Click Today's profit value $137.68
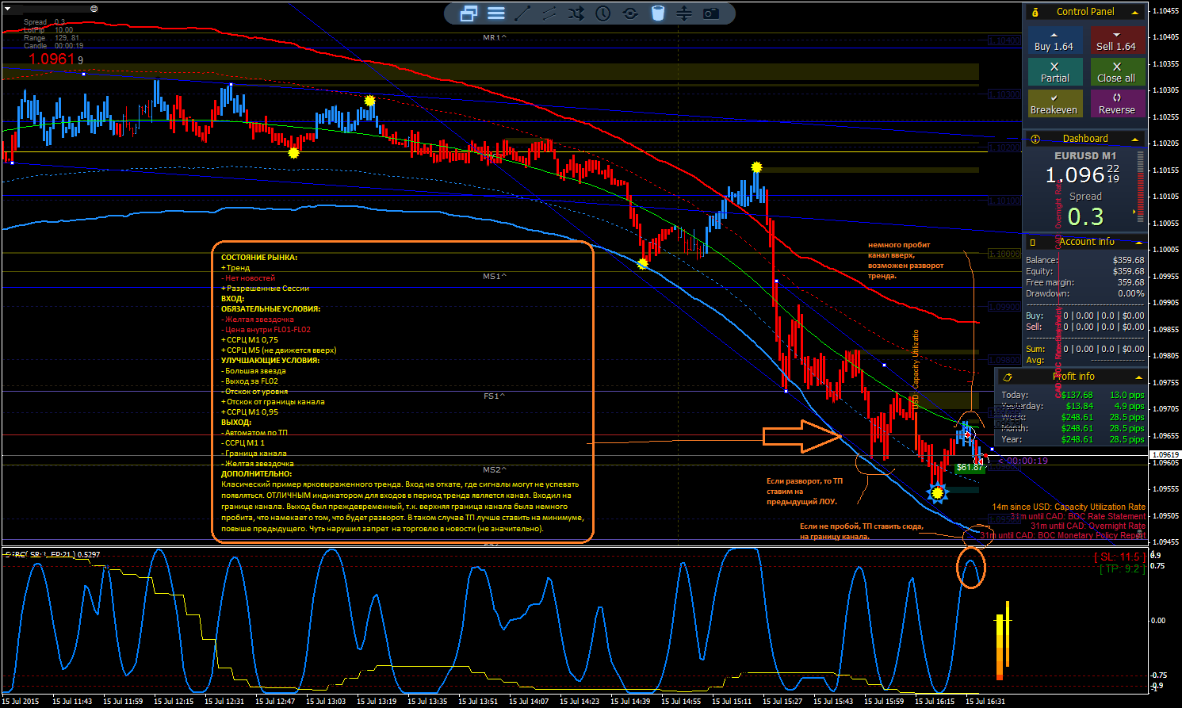The height and width of the screenshot is (708, 1182). 1077,395
